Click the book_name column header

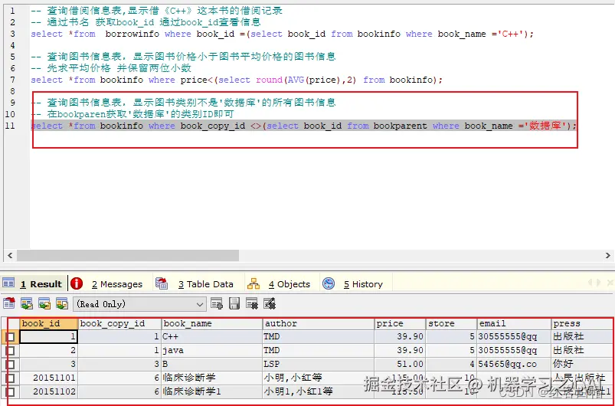coord(212,323)
